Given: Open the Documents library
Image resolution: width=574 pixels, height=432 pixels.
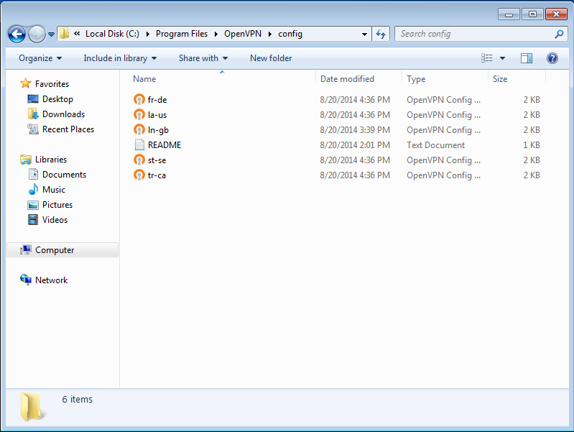Looking at the screenshot, I should 64,175.
